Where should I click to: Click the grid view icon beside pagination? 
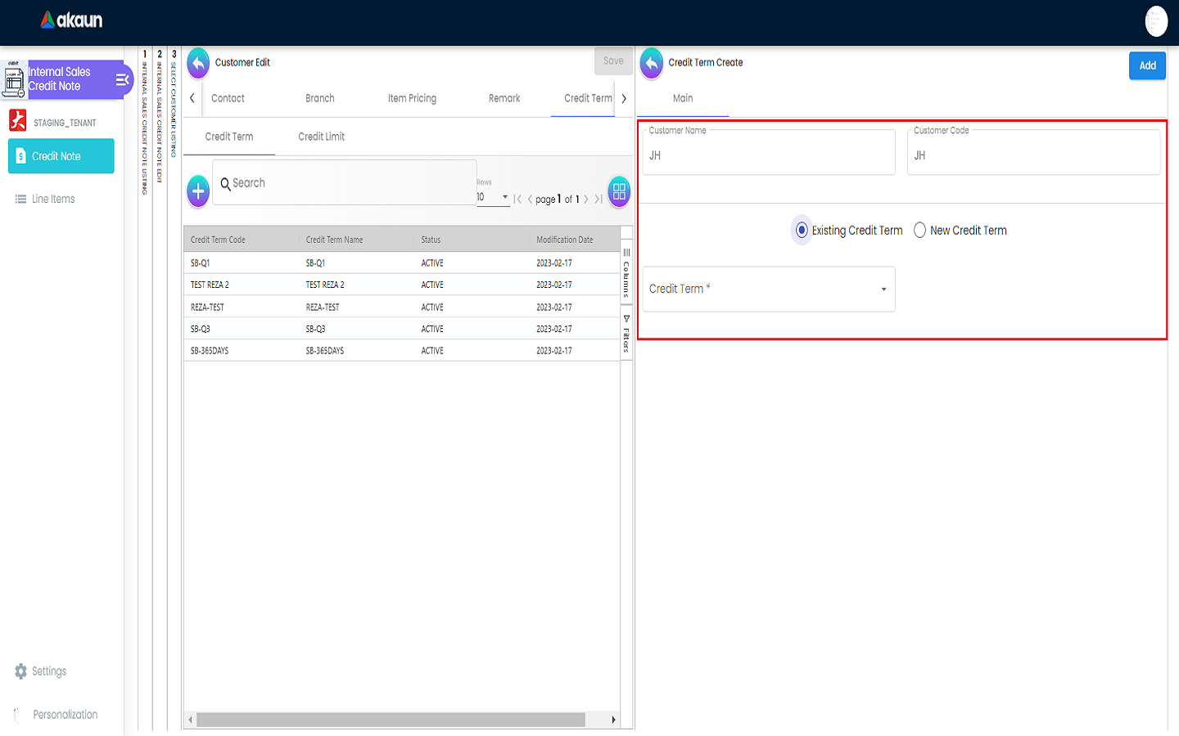[x=619, y=191]
